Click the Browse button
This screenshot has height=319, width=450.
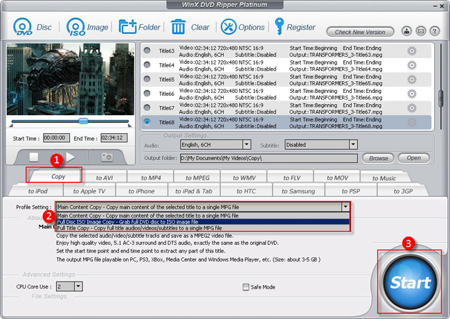(378, 158)
